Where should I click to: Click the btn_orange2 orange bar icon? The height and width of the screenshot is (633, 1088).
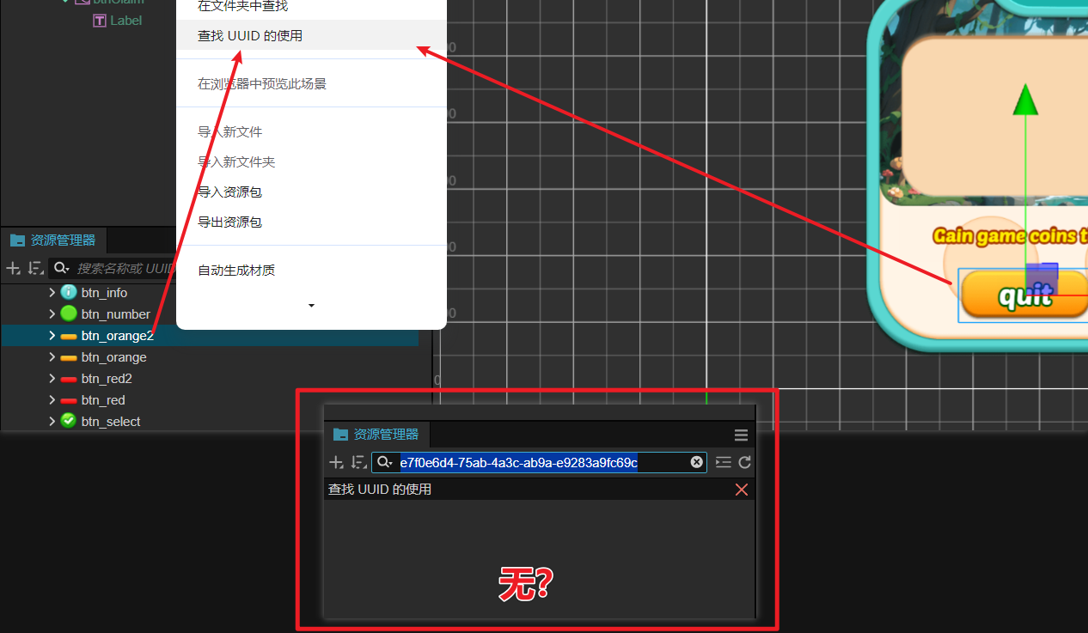coord(69,336)
